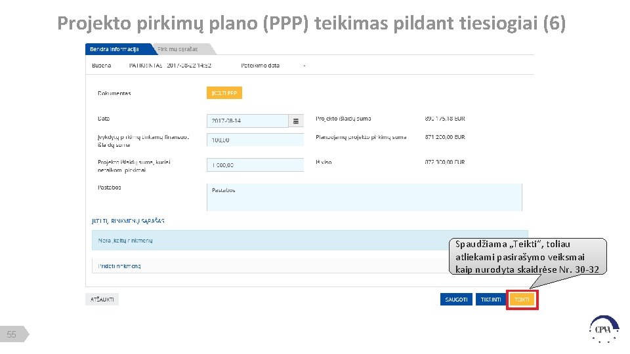The image size is (630, 354).
Task: Click the CPVA logo in the corner
Action: [603, 328]
